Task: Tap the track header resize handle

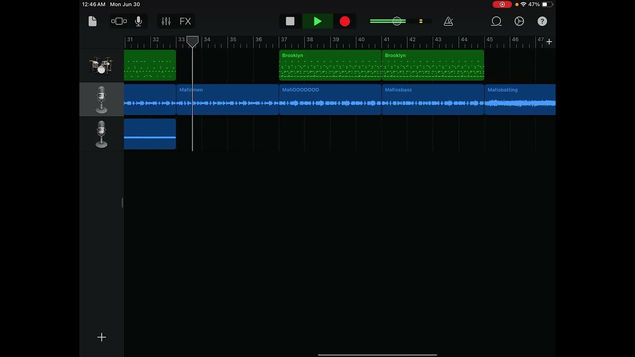Action: coord(122,203)
